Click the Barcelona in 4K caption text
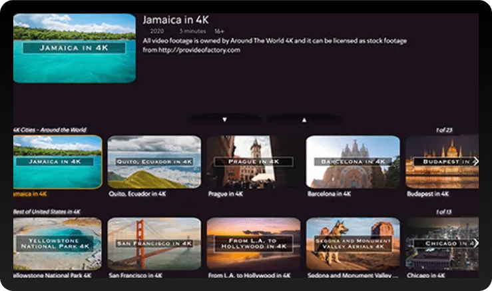The image size is (492, 291). click(329, 194)
